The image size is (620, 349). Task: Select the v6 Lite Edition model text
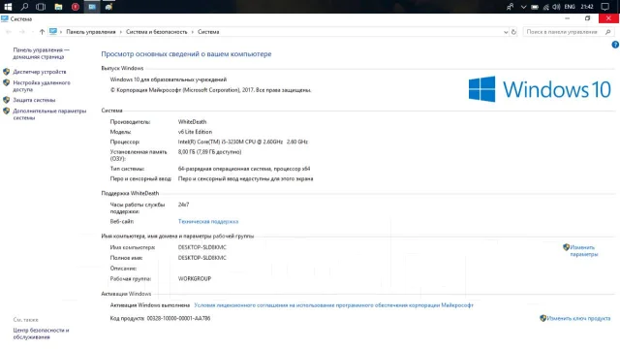click(x=195, y=132)
